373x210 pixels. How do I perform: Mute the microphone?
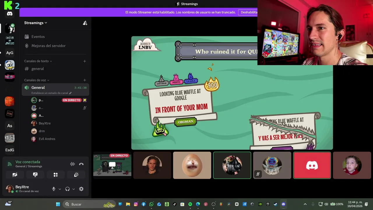[x=54, y=189]
